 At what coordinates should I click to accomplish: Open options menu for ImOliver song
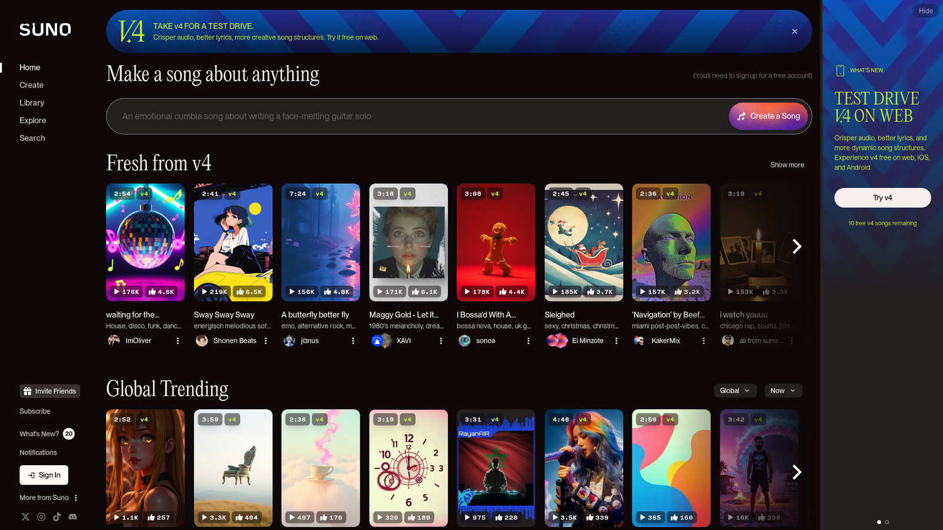(x=177, y=340)
